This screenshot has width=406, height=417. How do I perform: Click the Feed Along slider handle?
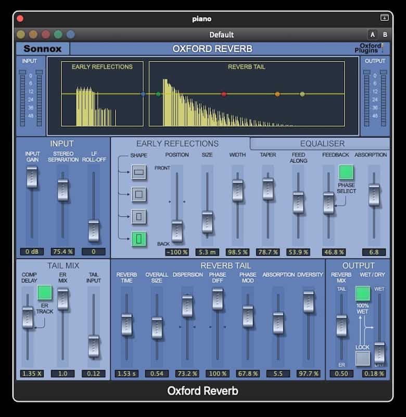click(x=298, y=203)
